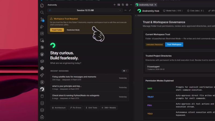Click the Trust Folder button
The height and width of the screenshot is (121, 215).
[x=57, y=30]
